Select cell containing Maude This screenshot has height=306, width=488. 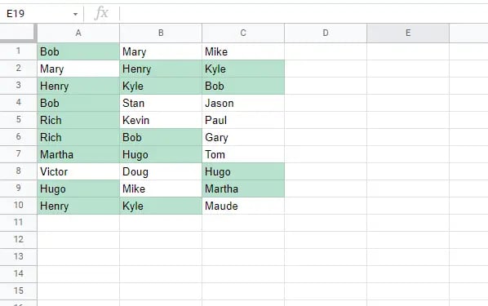pyautogui.click(x=243, y=206)
